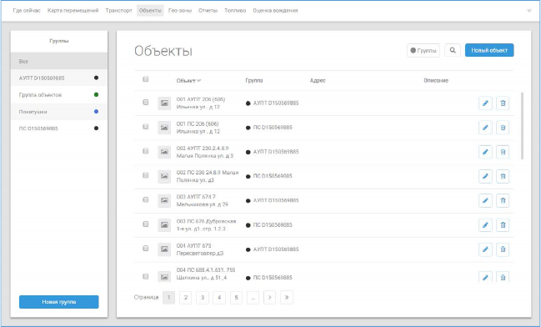
Task: Edit object 003 АУПТ 674.7
Action: click(x=485, y=200)
